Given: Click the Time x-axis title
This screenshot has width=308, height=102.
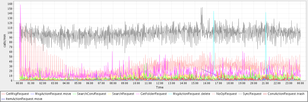Looking at the screenshot, I should [159, 87].
